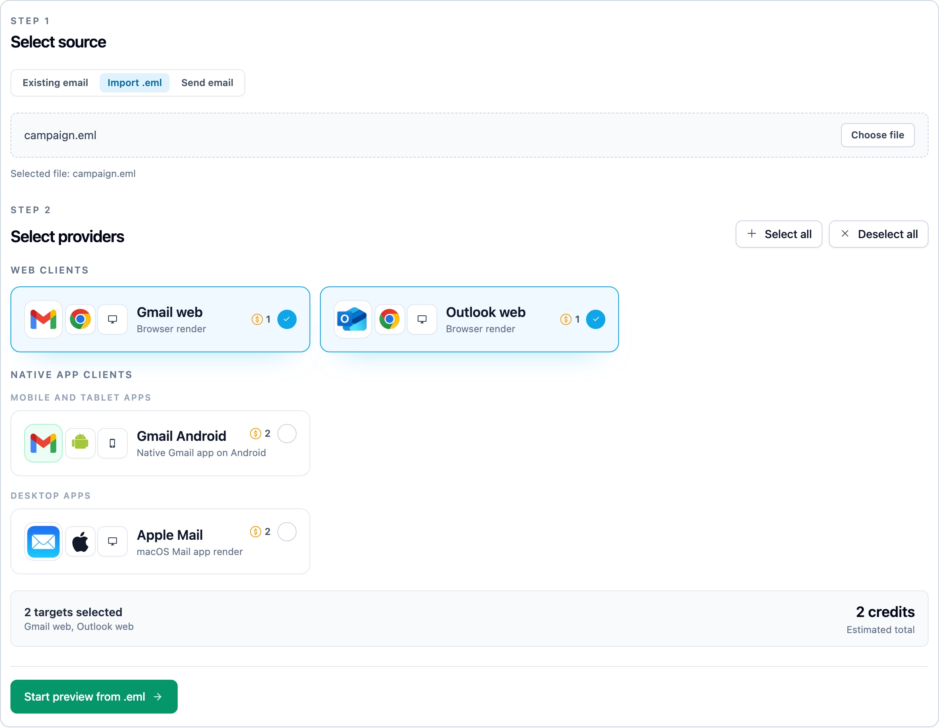939x728 pixels.
Task: Click the Gmail web title text
Action: click(x=169, y=313)
